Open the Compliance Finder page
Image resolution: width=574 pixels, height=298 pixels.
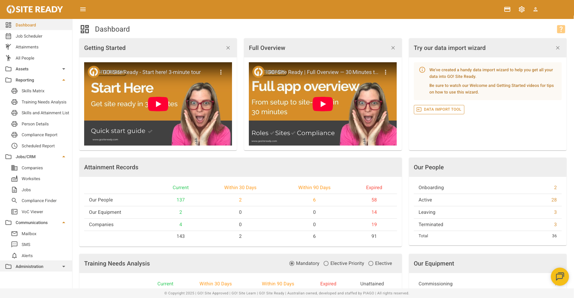pyautogui.click(x=36, y=201)
